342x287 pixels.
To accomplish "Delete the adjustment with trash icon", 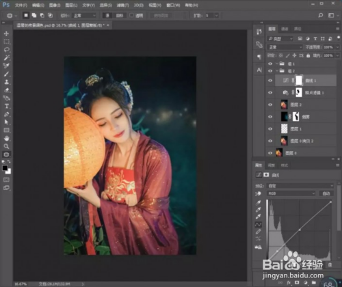I will point(330,264).
